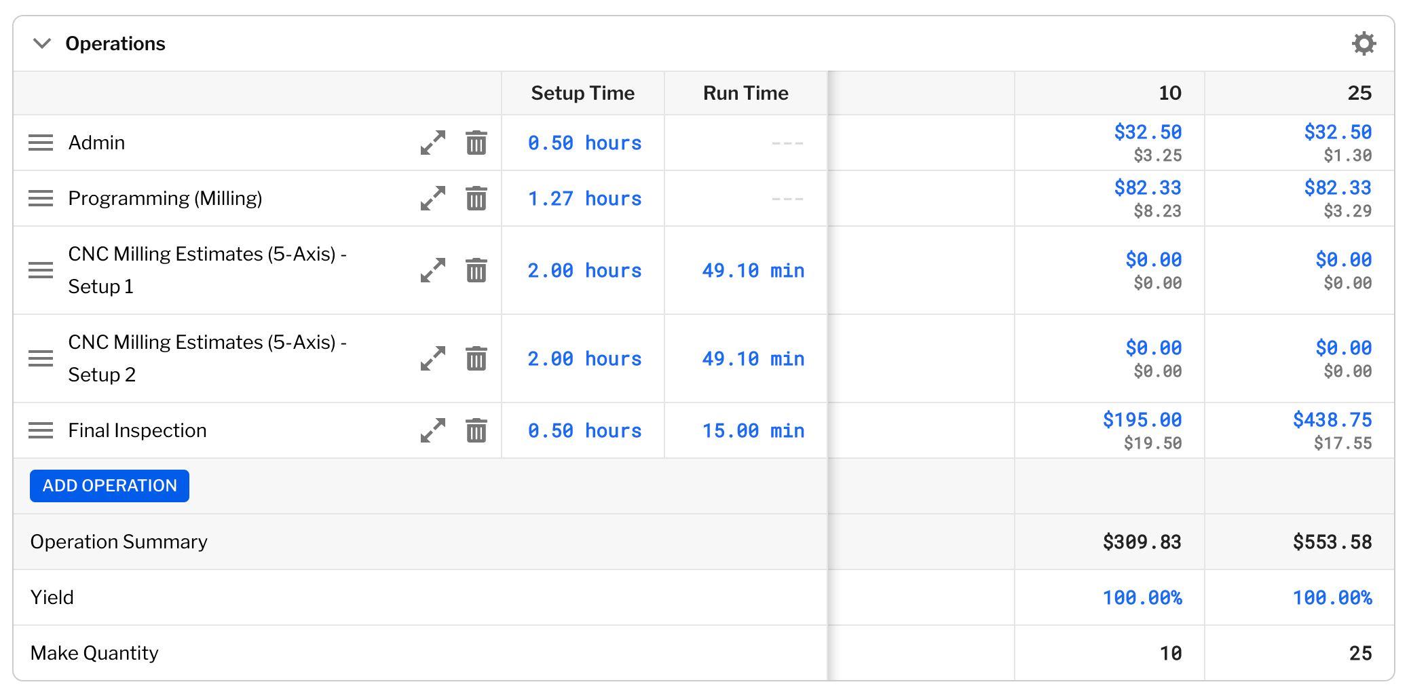Screen dimensions: 1409x695
Task: Edit Final Inspection run time of 15.00 min
Action: coord(752,430)
